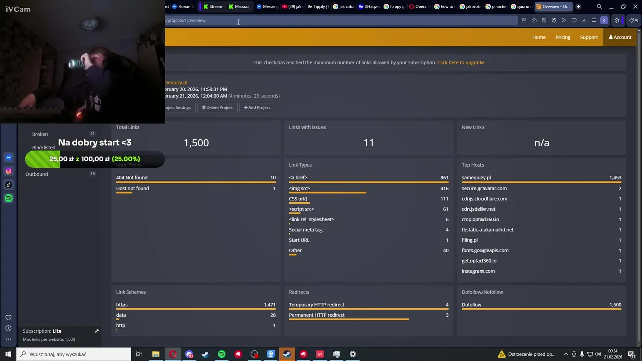This screenshot has width=642, height=361.
Task: Open Steam from the taskbar
Action: 205,354
